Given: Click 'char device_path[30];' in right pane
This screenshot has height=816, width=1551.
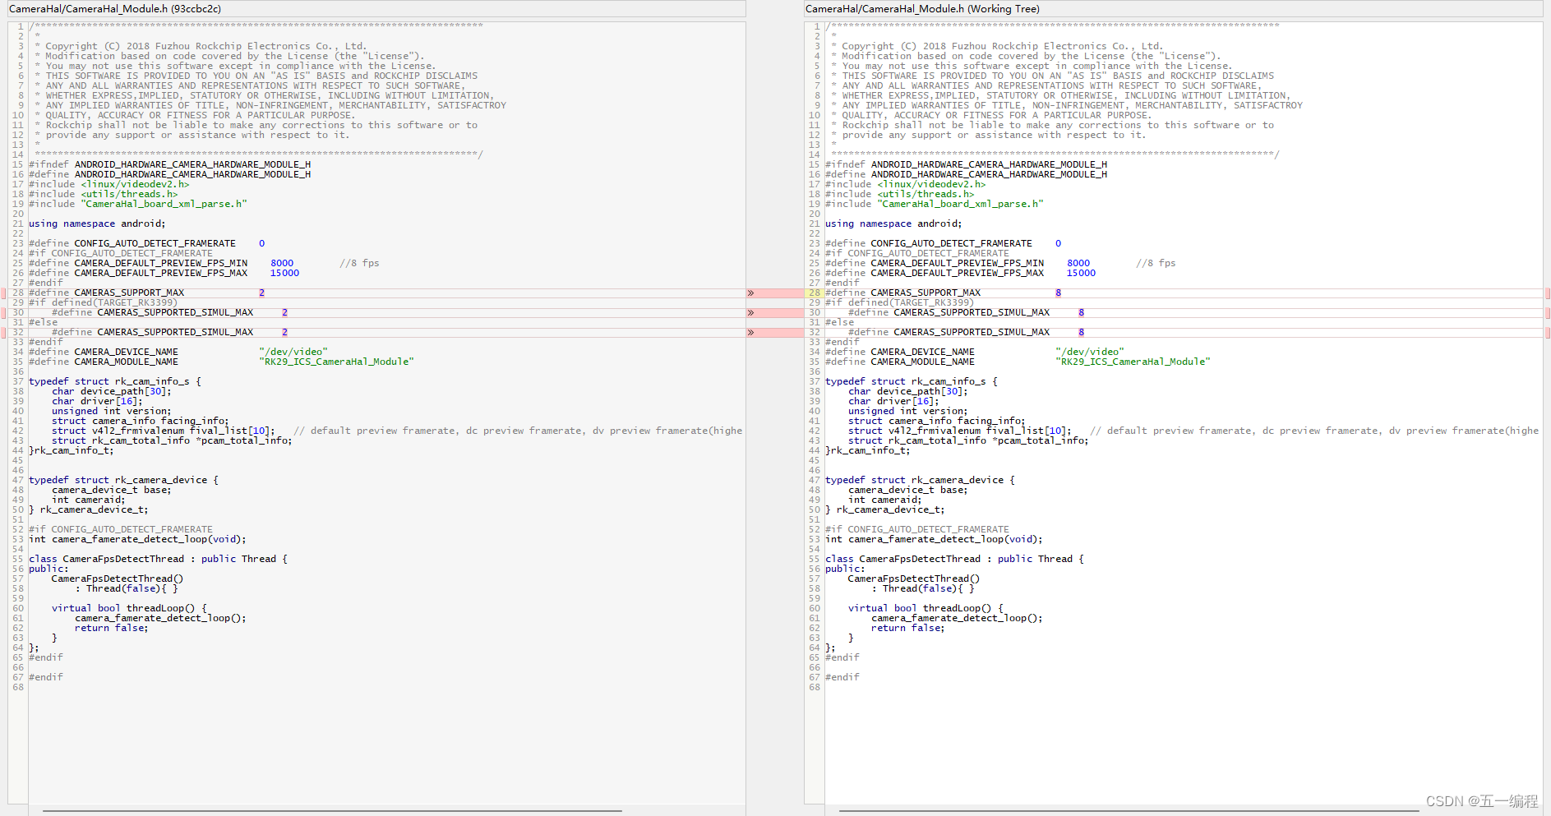Looking at the screenshot, I should tap(908, 392).
